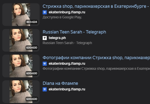Click the Flamp favicon in the Diana result
Viewport: 150px width, 104px height.
coord(45,89)
